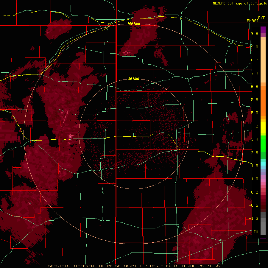Click the 100 NMI range ring label
Image resolution: width=268 pixels, height=268 pixels.
[x=134, y=24]
